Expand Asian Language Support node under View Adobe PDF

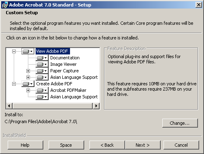(28, 77)
